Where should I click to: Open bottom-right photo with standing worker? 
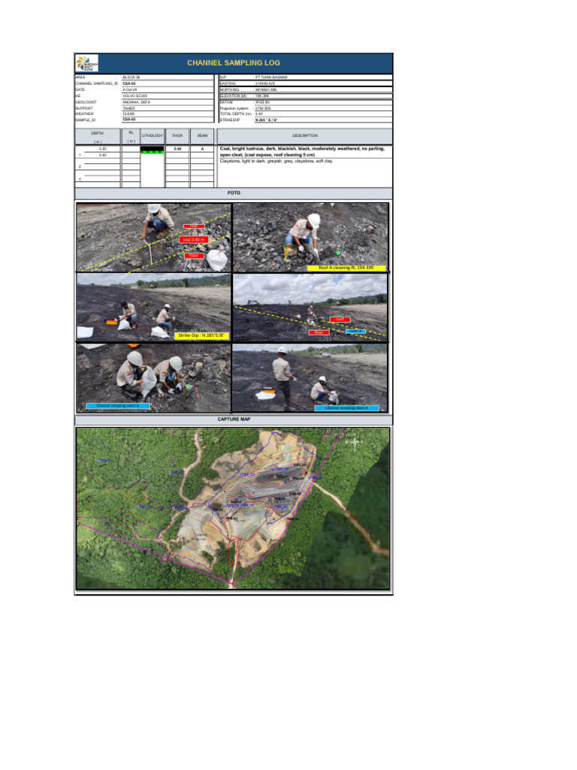click(310, 377)
